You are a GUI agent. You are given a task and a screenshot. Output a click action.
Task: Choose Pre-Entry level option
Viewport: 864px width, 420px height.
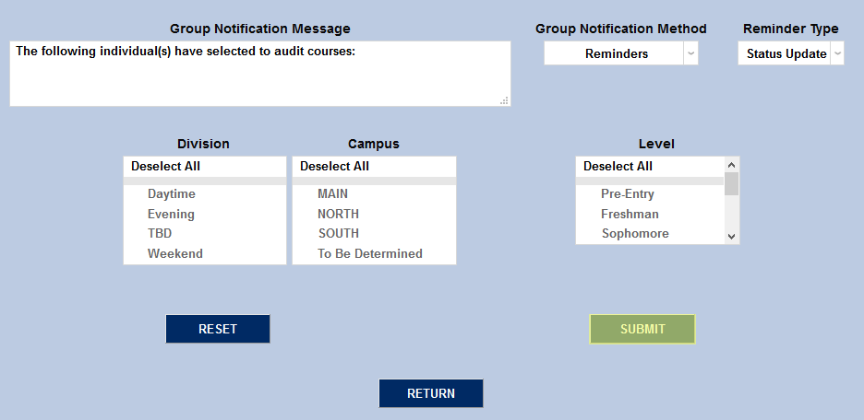pos(628,194)
